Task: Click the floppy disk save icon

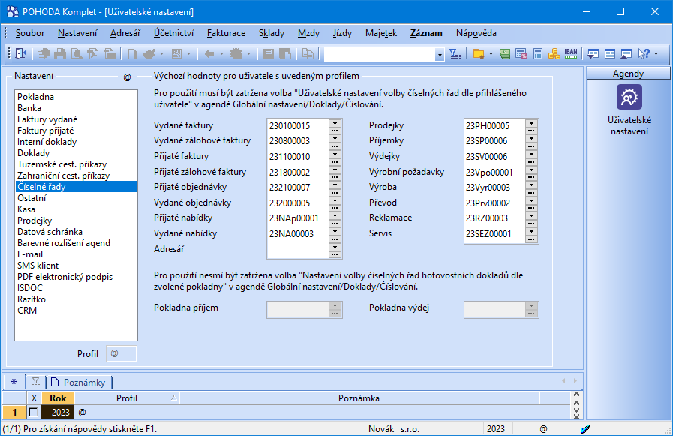Action: (x=269, y=53)
